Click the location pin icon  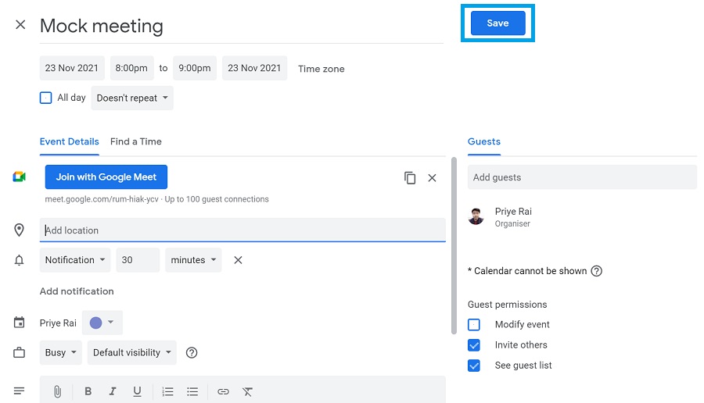(x=19, y=230)
